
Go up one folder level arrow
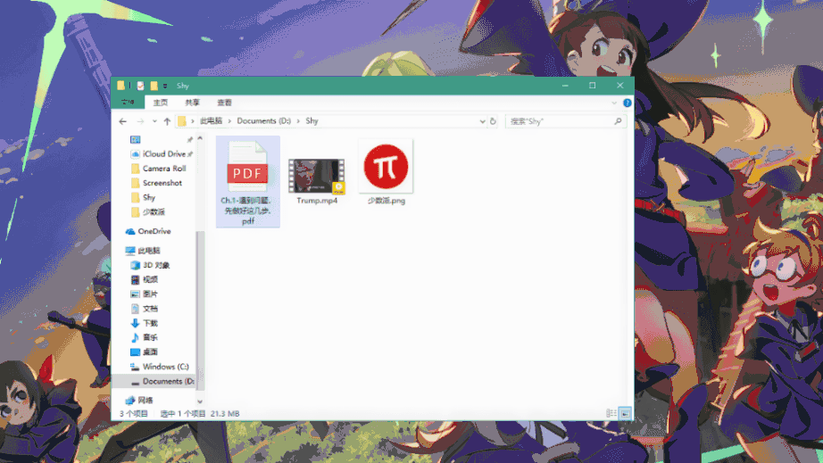167,120
